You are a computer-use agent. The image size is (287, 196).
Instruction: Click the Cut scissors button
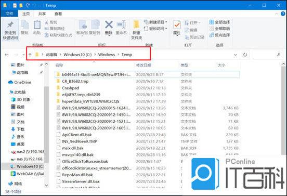(x=51, y=22)
